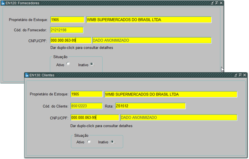Click Proprietário de Estoque code field in Clientes
249x159 pixels.
click(86, 94)
